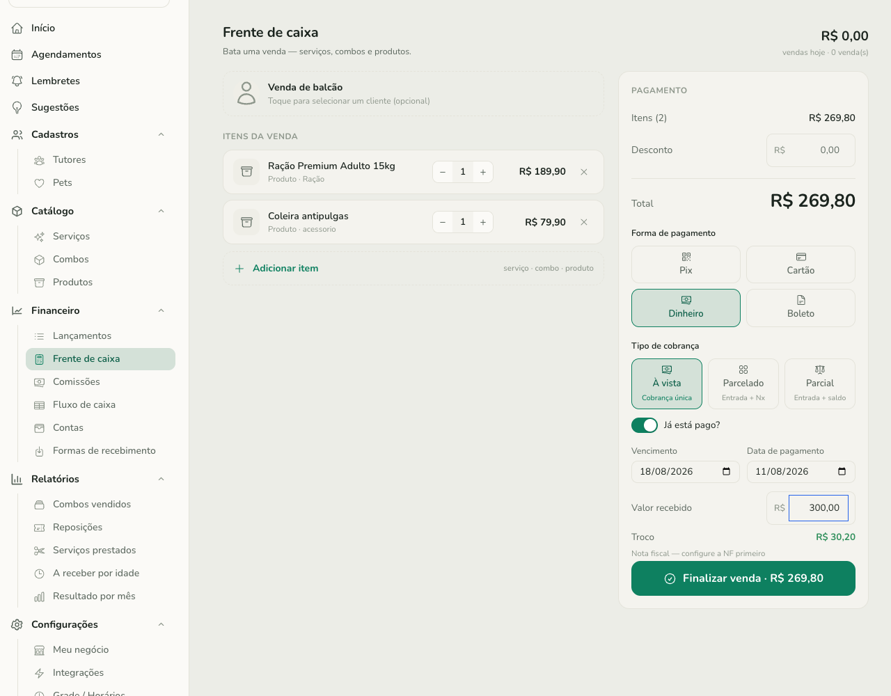Open Produtos under Catálogo

pyautogui.click(x=100, y=283)
